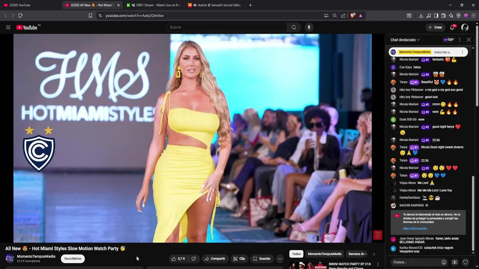Viewport: 479px width, 269px height.
Task: Dislike the video with thumbs down
Action: click(193, 259)
